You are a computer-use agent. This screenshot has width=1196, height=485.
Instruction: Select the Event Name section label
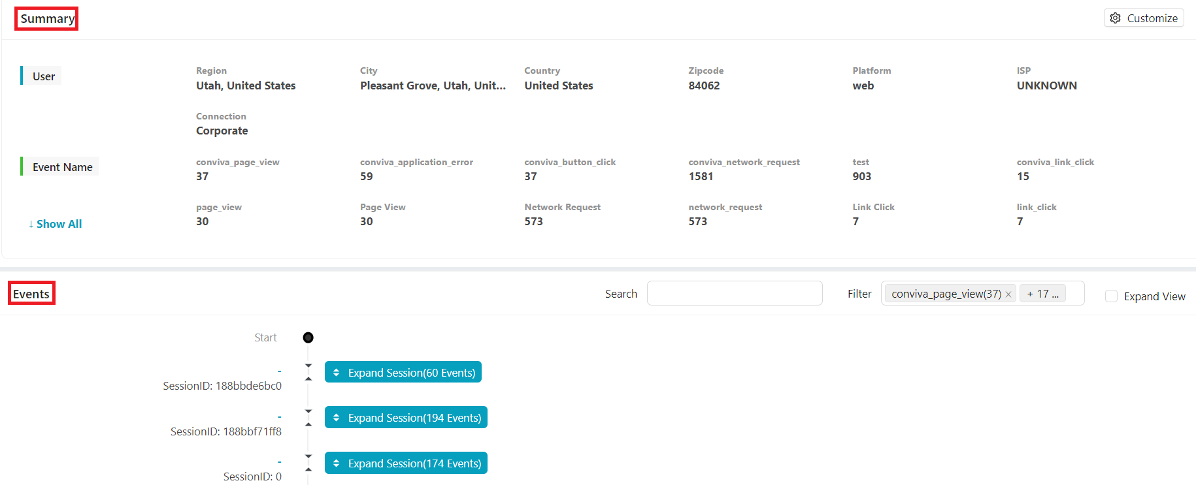[62, 167]
